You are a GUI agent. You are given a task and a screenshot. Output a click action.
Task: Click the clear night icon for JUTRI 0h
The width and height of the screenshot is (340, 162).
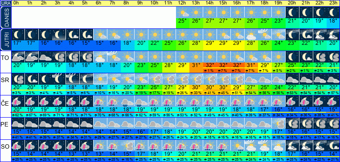(18, 35)
